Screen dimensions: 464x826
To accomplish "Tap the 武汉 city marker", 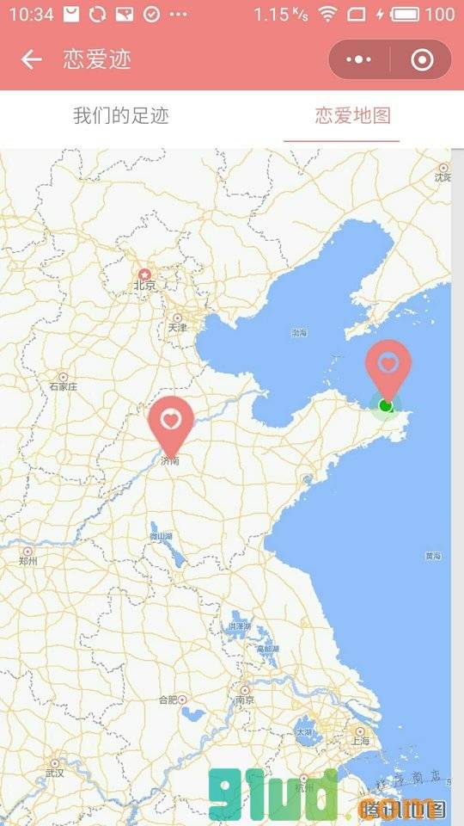I will pyautogui.click(x=55, y=763).
